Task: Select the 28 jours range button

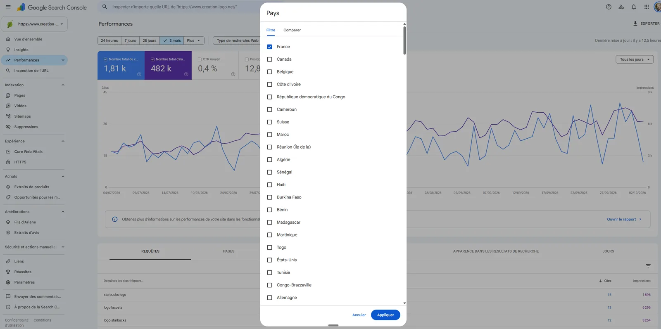Action: pos(150,40)
